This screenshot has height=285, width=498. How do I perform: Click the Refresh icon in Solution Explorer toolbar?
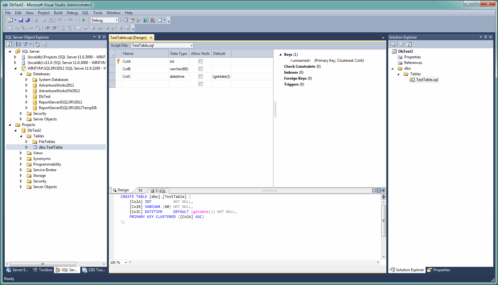(409, 44)
